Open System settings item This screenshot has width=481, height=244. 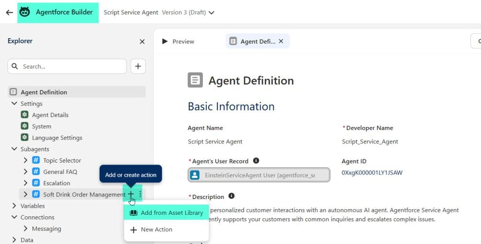[42, 126]
